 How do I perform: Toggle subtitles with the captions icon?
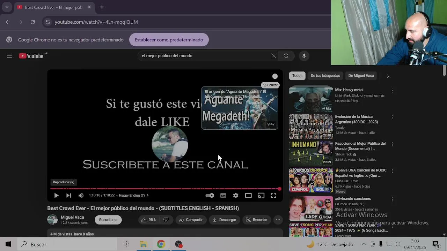pyautogui.click(x=223, y=196)
